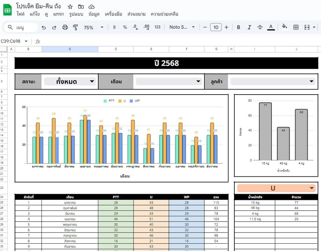Click the redo arrow in toolbar
The image size is (321, 251).
[54, 27]
